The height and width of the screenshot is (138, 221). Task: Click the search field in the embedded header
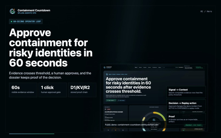pos(169,67)
